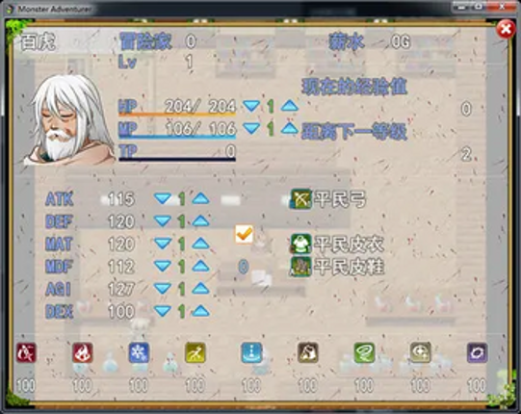This screenshot has height=414, width=521.
Task: Raise ATK using the up arrow
Action: click(x=200, y=198)
